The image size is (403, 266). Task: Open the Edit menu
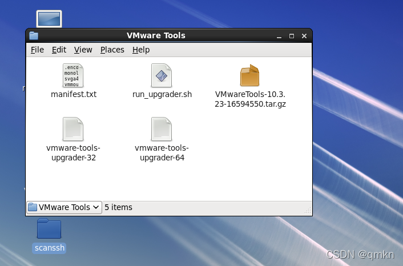coord(59,50)
